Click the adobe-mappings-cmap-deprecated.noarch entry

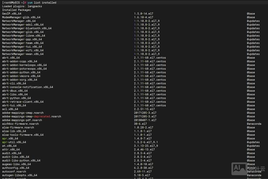31,116
